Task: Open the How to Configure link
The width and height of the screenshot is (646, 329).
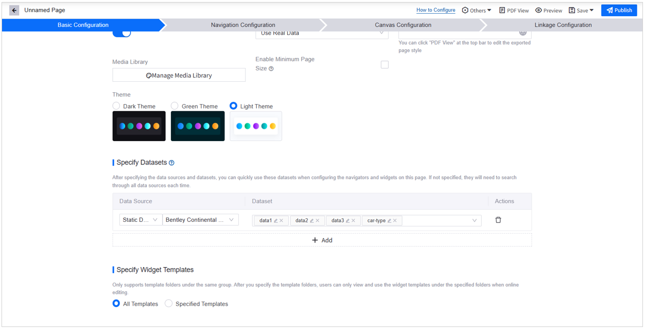Action: click(436, 10)
